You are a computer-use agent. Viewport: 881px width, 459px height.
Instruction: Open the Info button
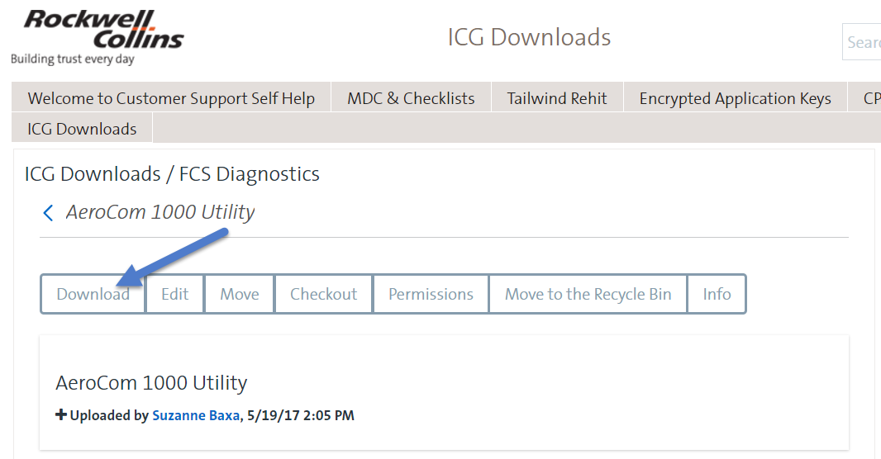(717, 294)
